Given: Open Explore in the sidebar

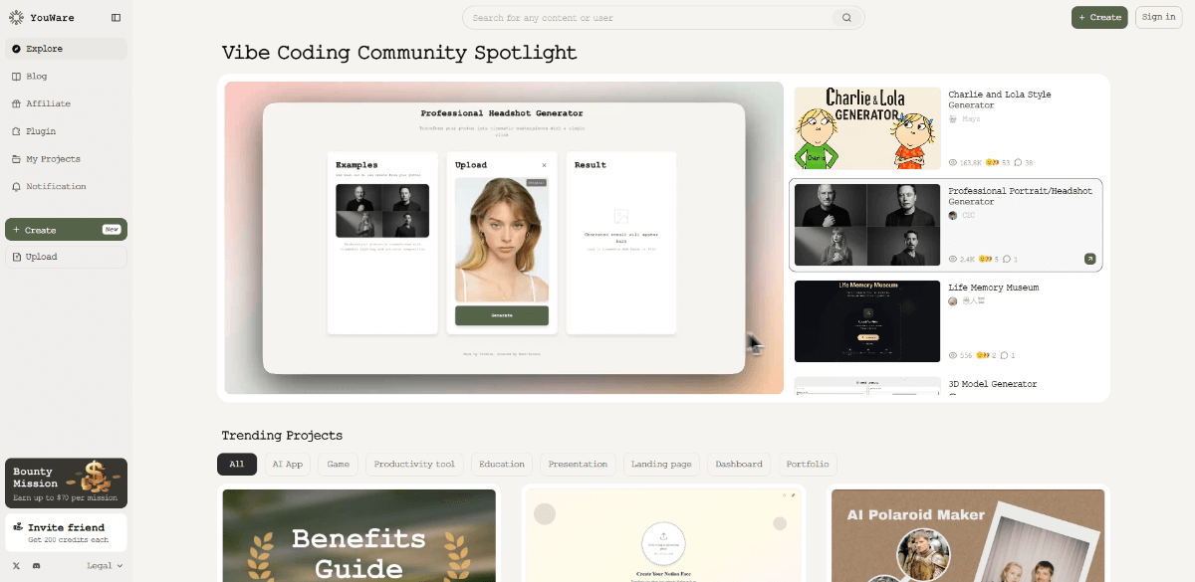Looking at the screenshot, I should click(66, 49).
